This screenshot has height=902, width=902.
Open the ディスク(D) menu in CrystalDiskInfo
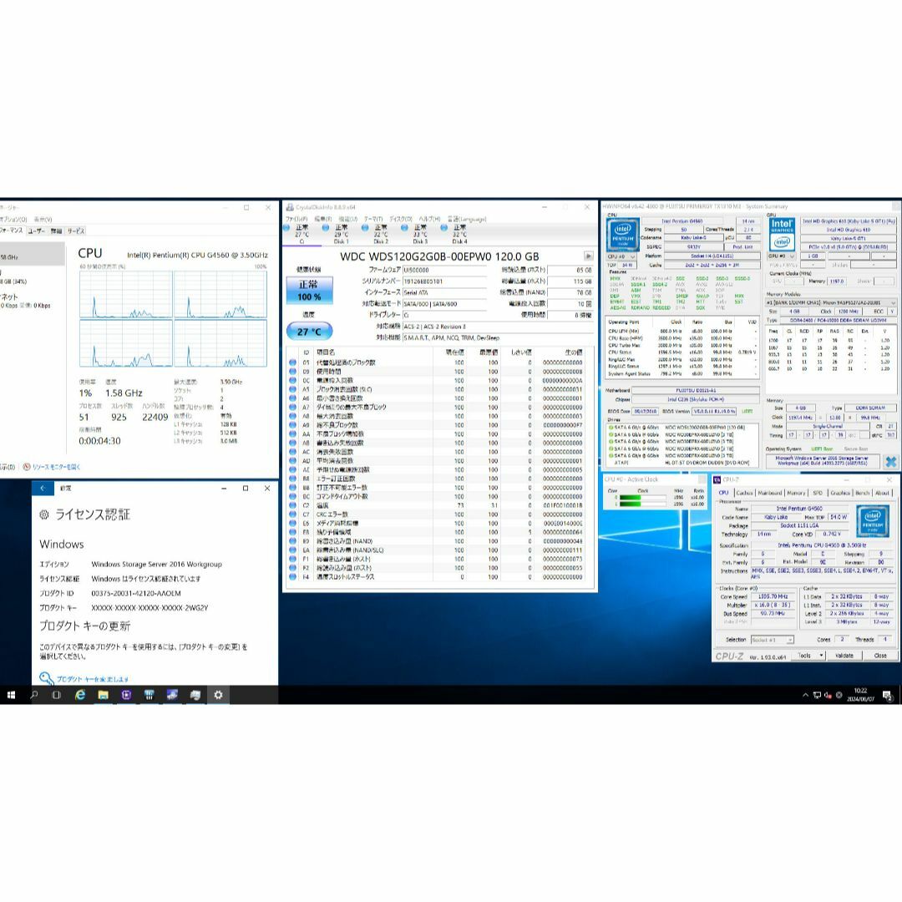400,219
